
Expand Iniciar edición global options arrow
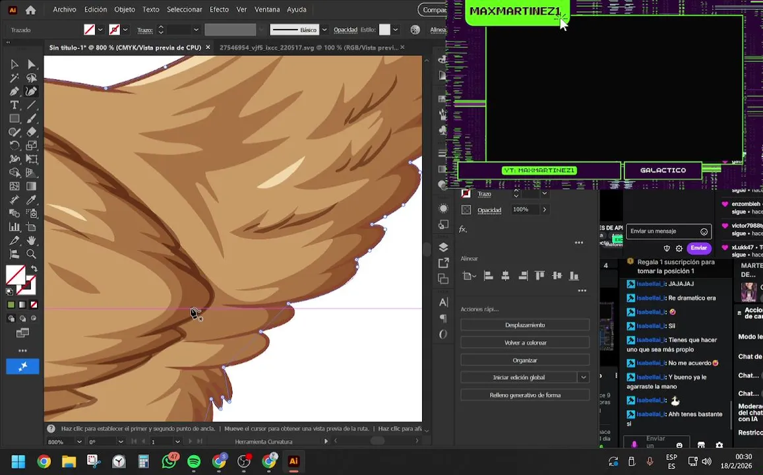click(584, 377)
